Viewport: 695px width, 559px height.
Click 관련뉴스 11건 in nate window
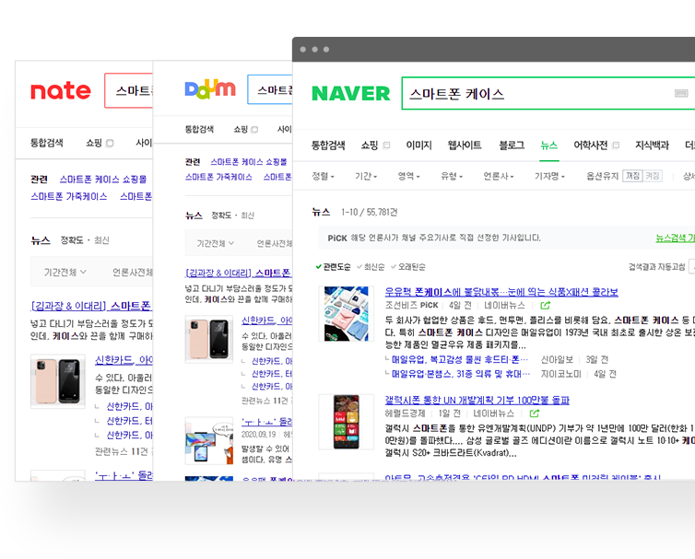[x=122, y=451]
